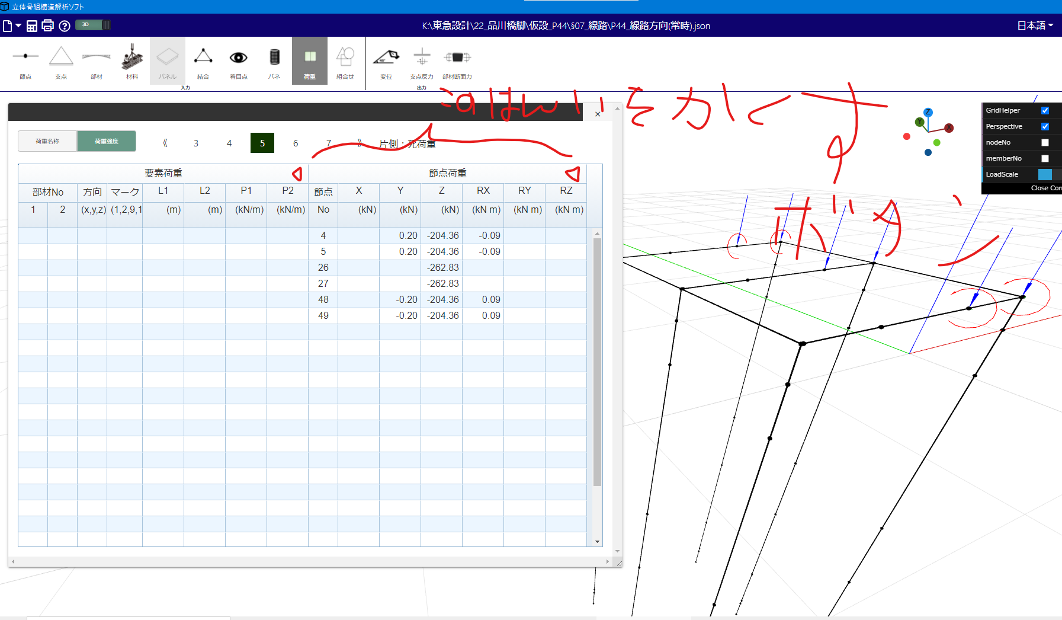This screenshot has height=620, width=1062.
Task: Toggle the 3D view switch
Action: coord(93,25)
